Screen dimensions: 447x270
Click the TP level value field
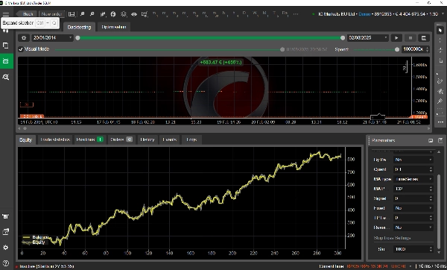(x=410, y=218)
